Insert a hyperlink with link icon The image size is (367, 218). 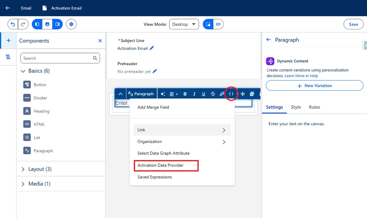click(x=222, y=94)
